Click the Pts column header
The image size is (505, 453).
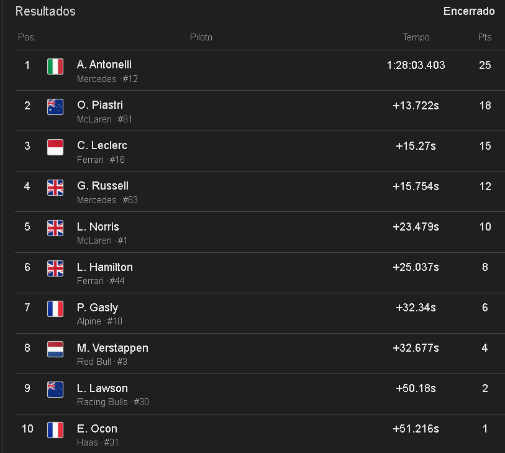485,37
